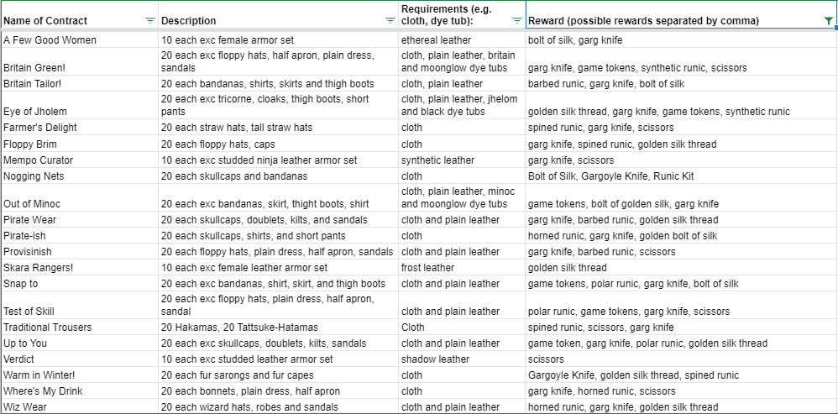Select the 'Wiz Wear' contract name cell
Screen dimensions: 838x414
(80, 407)
